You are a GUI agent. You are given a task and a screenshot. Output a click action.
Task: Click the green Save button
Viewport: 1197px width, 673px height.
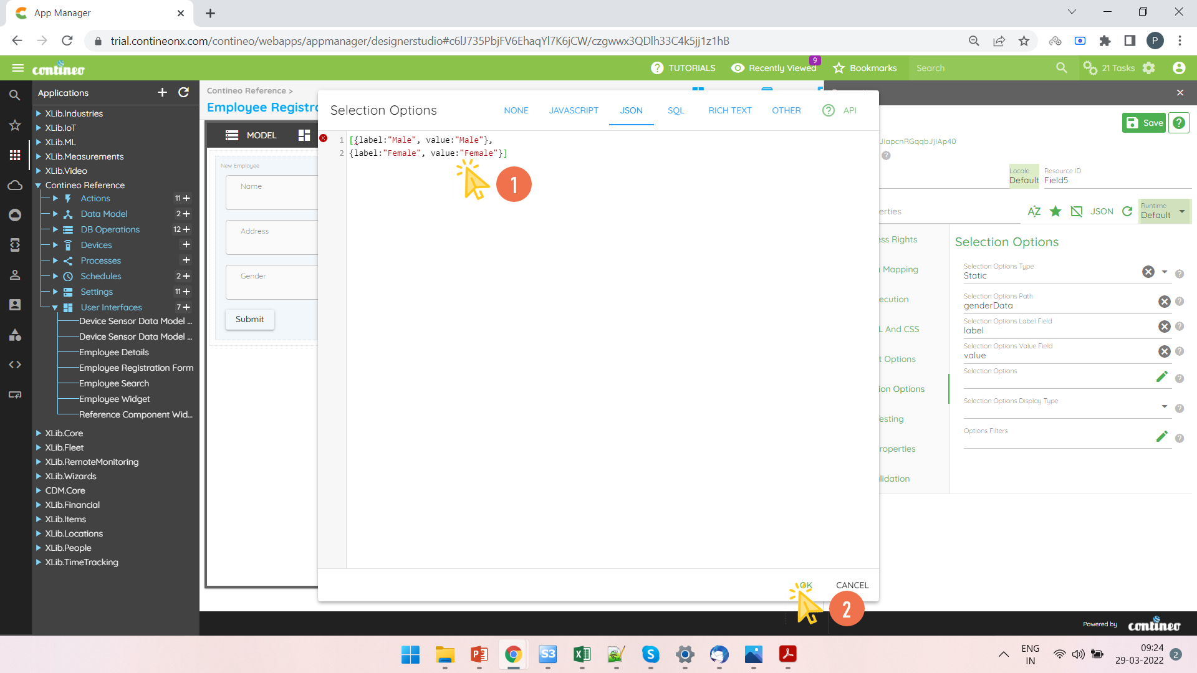point(1144,123)
